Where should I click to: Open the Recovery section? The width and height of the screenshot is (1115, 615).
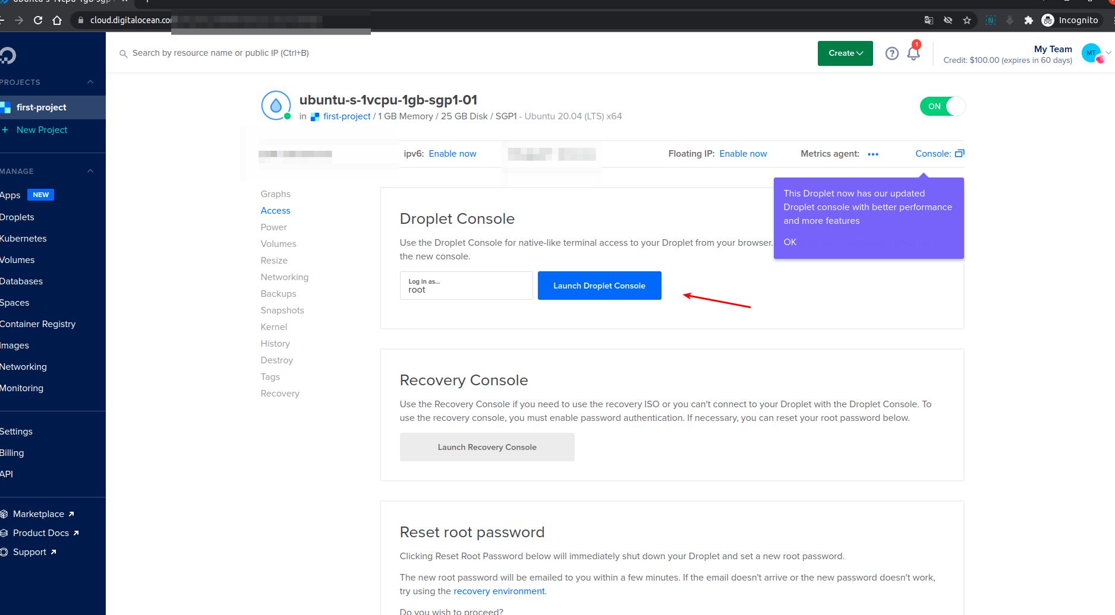(x=280, y=394)
